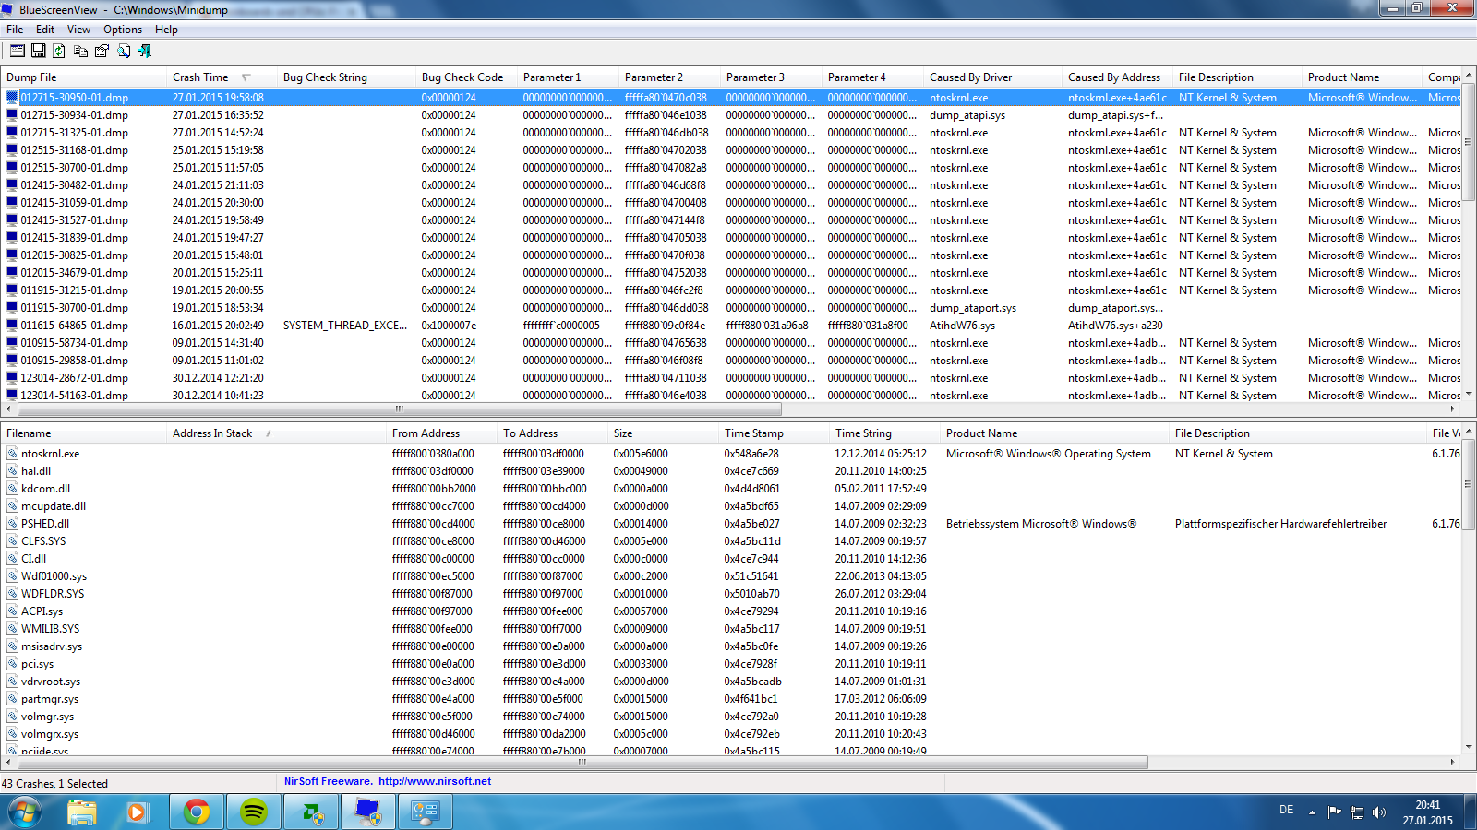The width and height of the screenshot is (1477, 830).
Task: Click the BlueScreenView title bar app icon
Action: [8, 9]
